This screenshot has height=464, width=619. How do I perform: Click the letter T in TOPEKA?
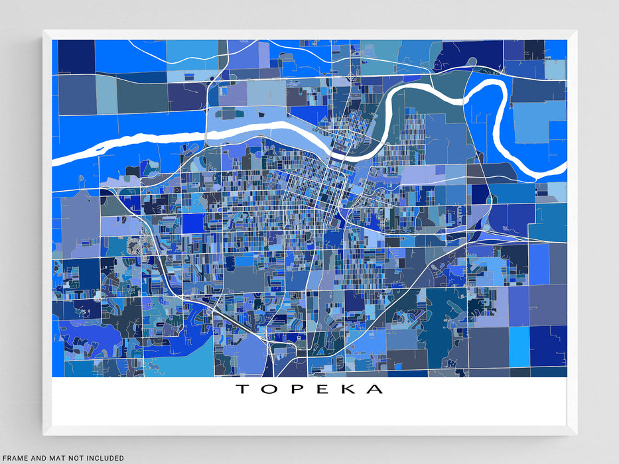pyautogui.click(x=243, y=389)
